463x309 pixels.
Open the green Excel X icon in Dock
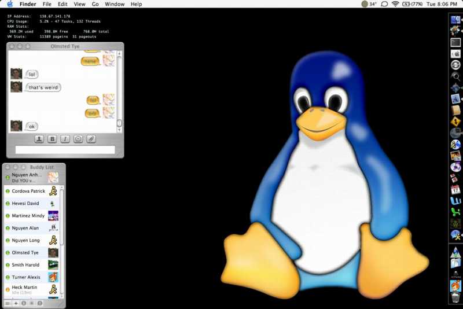point(455,212)
